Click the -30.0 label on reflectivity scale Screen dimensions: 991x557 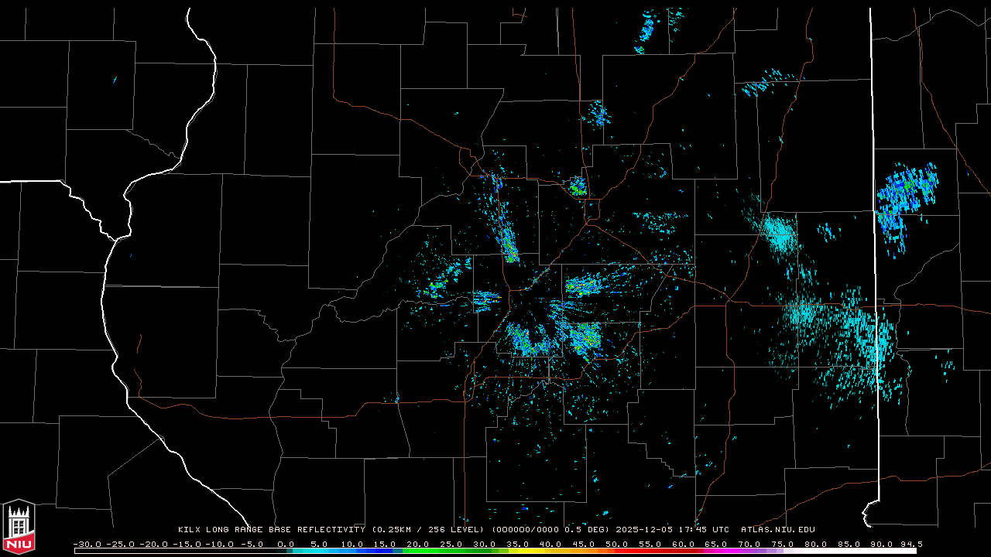pyautogui.click(x=87, y=544)
